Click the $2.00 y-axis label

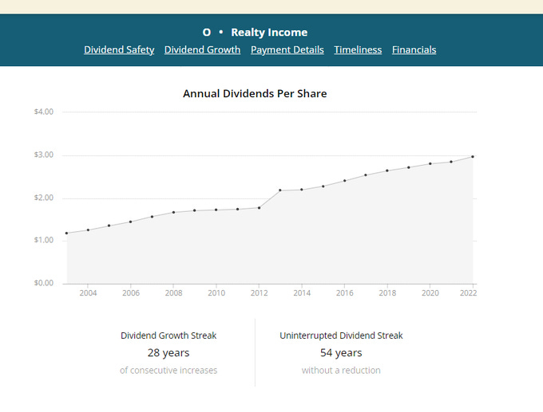(44, 198)
